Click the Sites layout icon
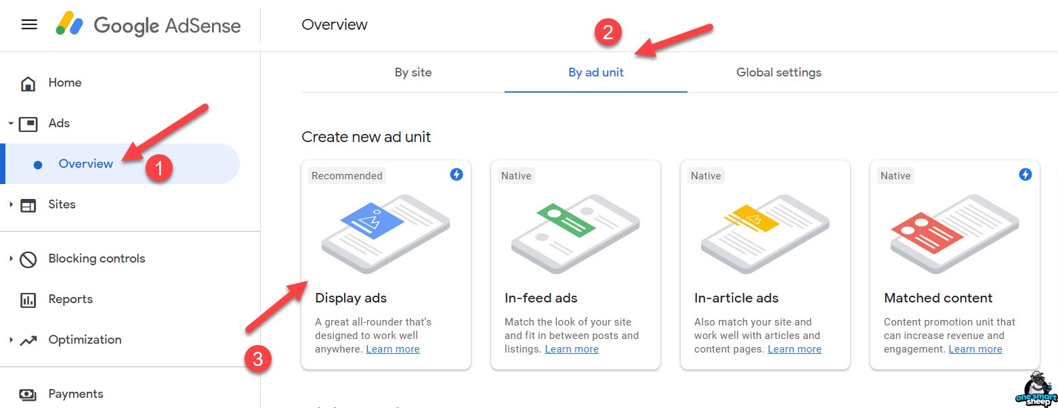This screenshot has width=1058, height=408. pyautogui.click(x=28, y=205)
